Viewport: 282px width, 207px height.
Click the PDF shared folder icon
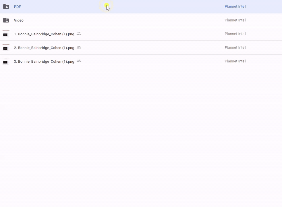pyautogui.click(x=6, y=7)
